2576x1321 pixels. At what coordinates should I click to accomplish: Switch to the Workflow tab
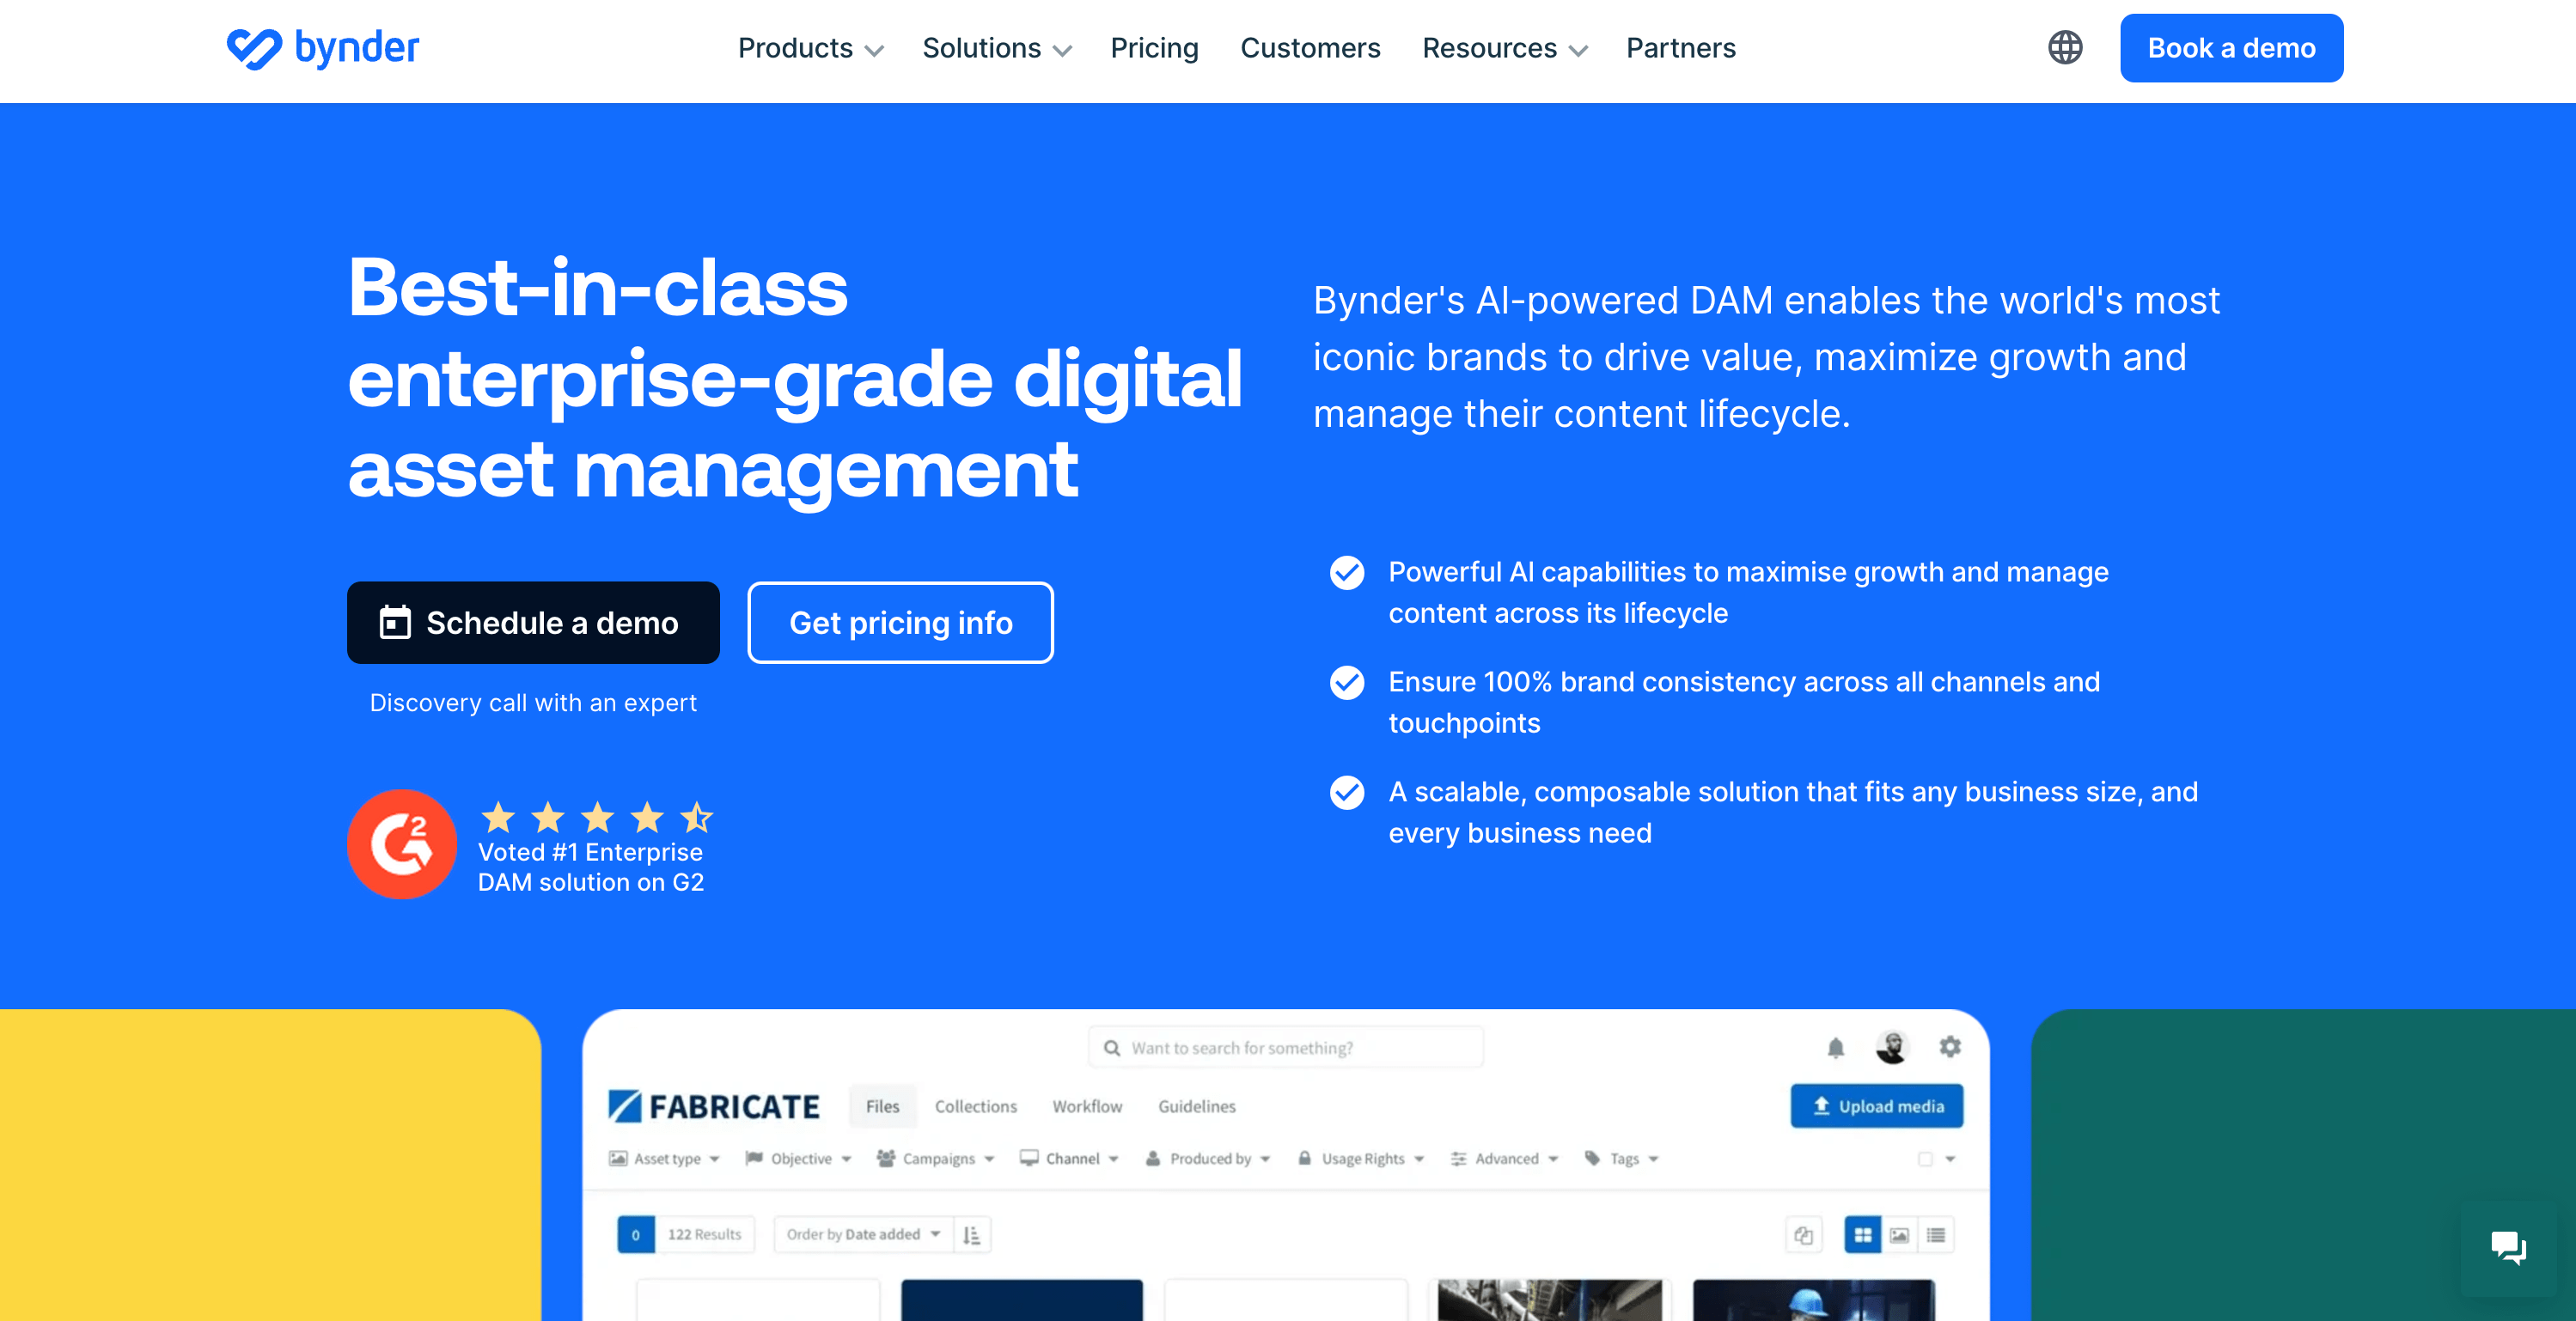[x=1087, y=1106]
